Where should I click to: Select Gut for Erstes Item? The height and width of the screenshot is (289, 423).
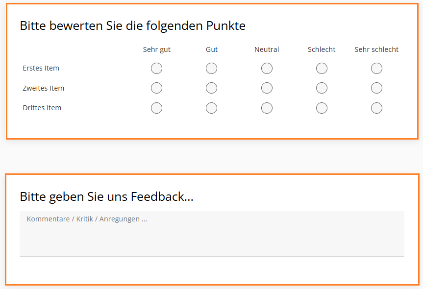[211, 69]
